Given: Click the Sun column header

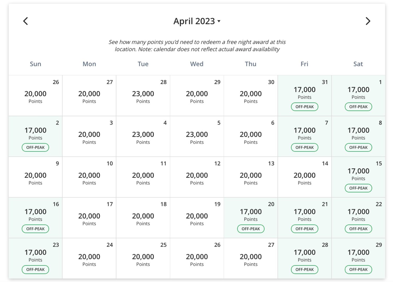Looking at the screenshot, I should (35, 64).
